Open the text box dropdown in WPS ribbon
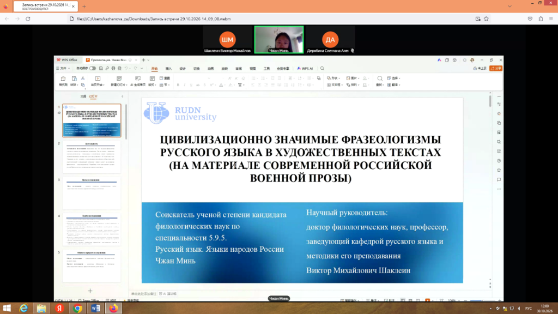The width and height of the screenshot is (558, 314). coord(335,85)
